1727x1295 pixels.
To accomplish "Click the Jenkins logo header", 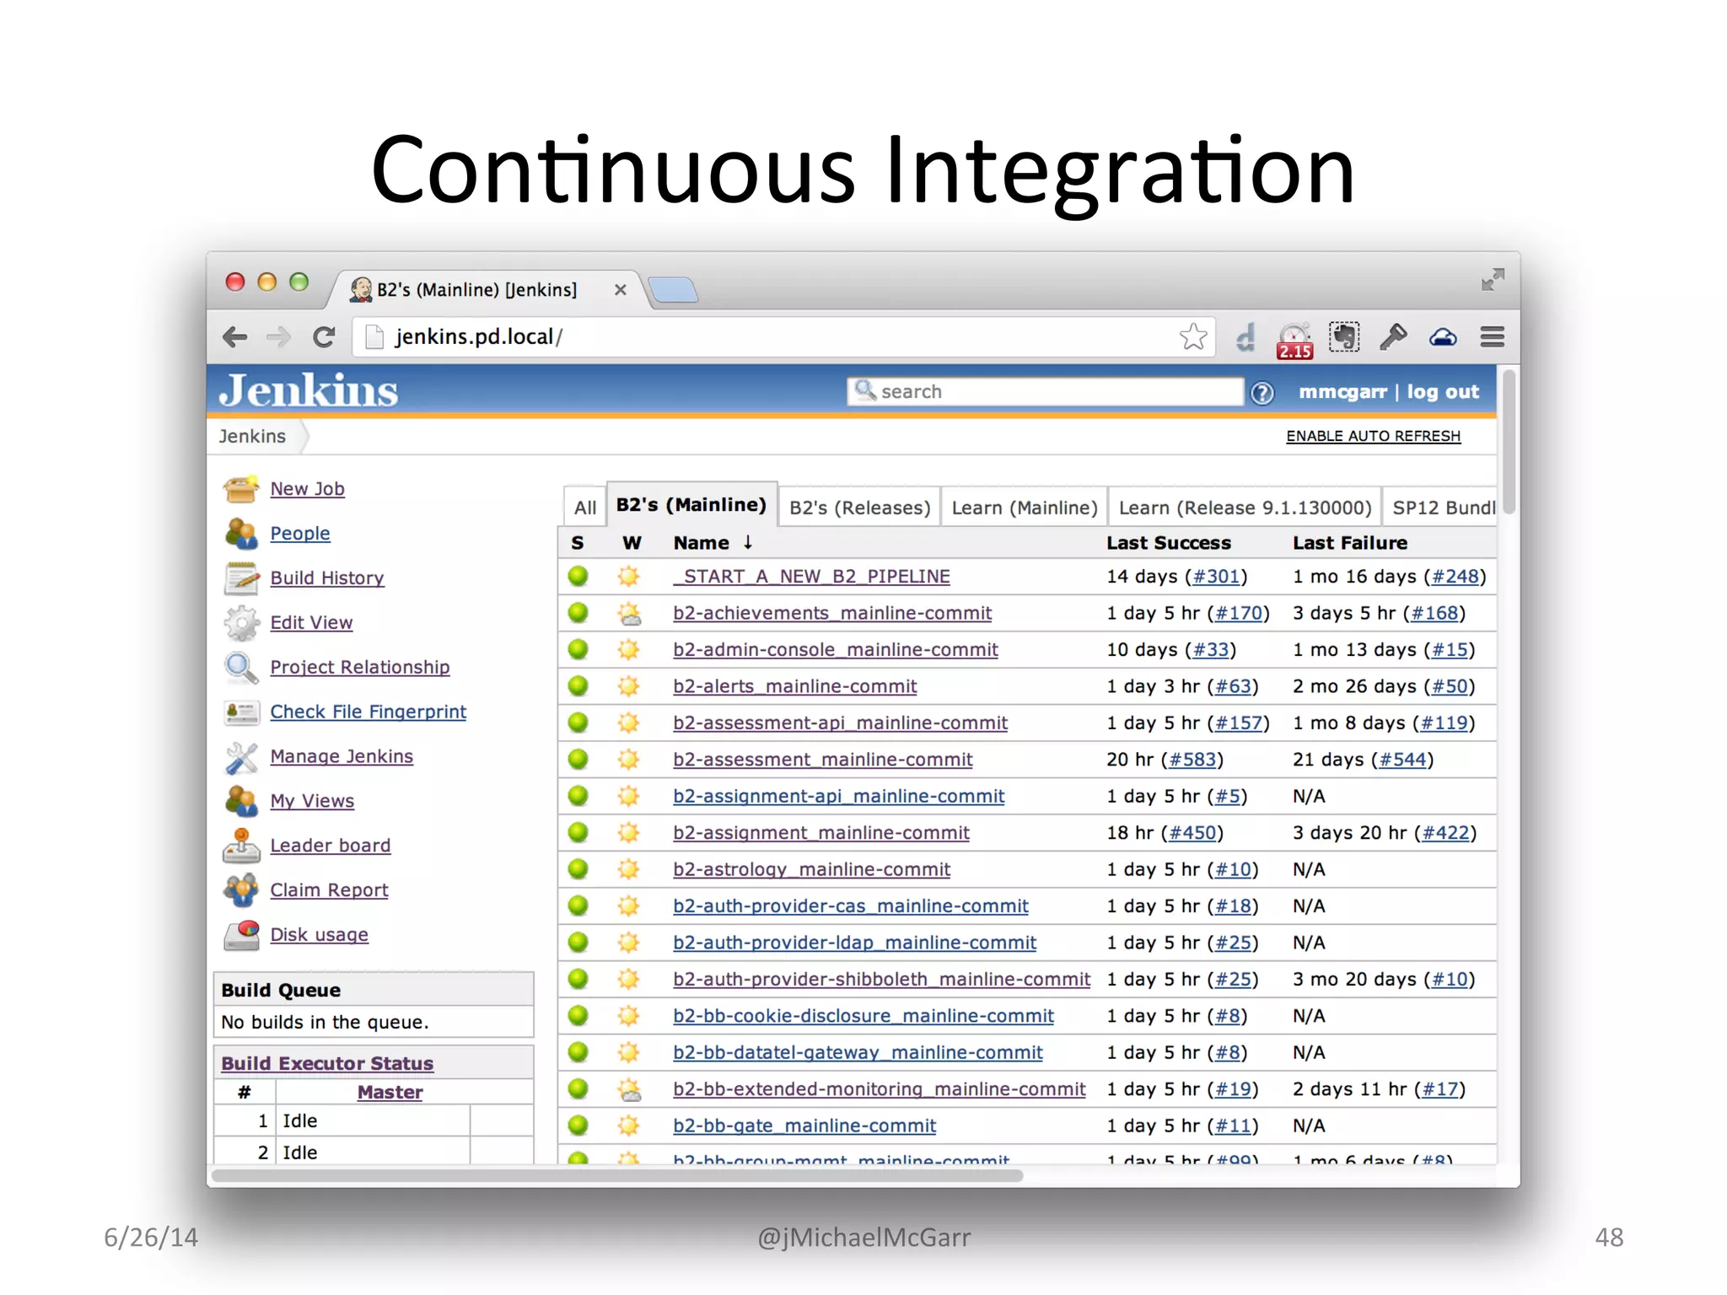I will pyautogui.click(x=309, y=391).
